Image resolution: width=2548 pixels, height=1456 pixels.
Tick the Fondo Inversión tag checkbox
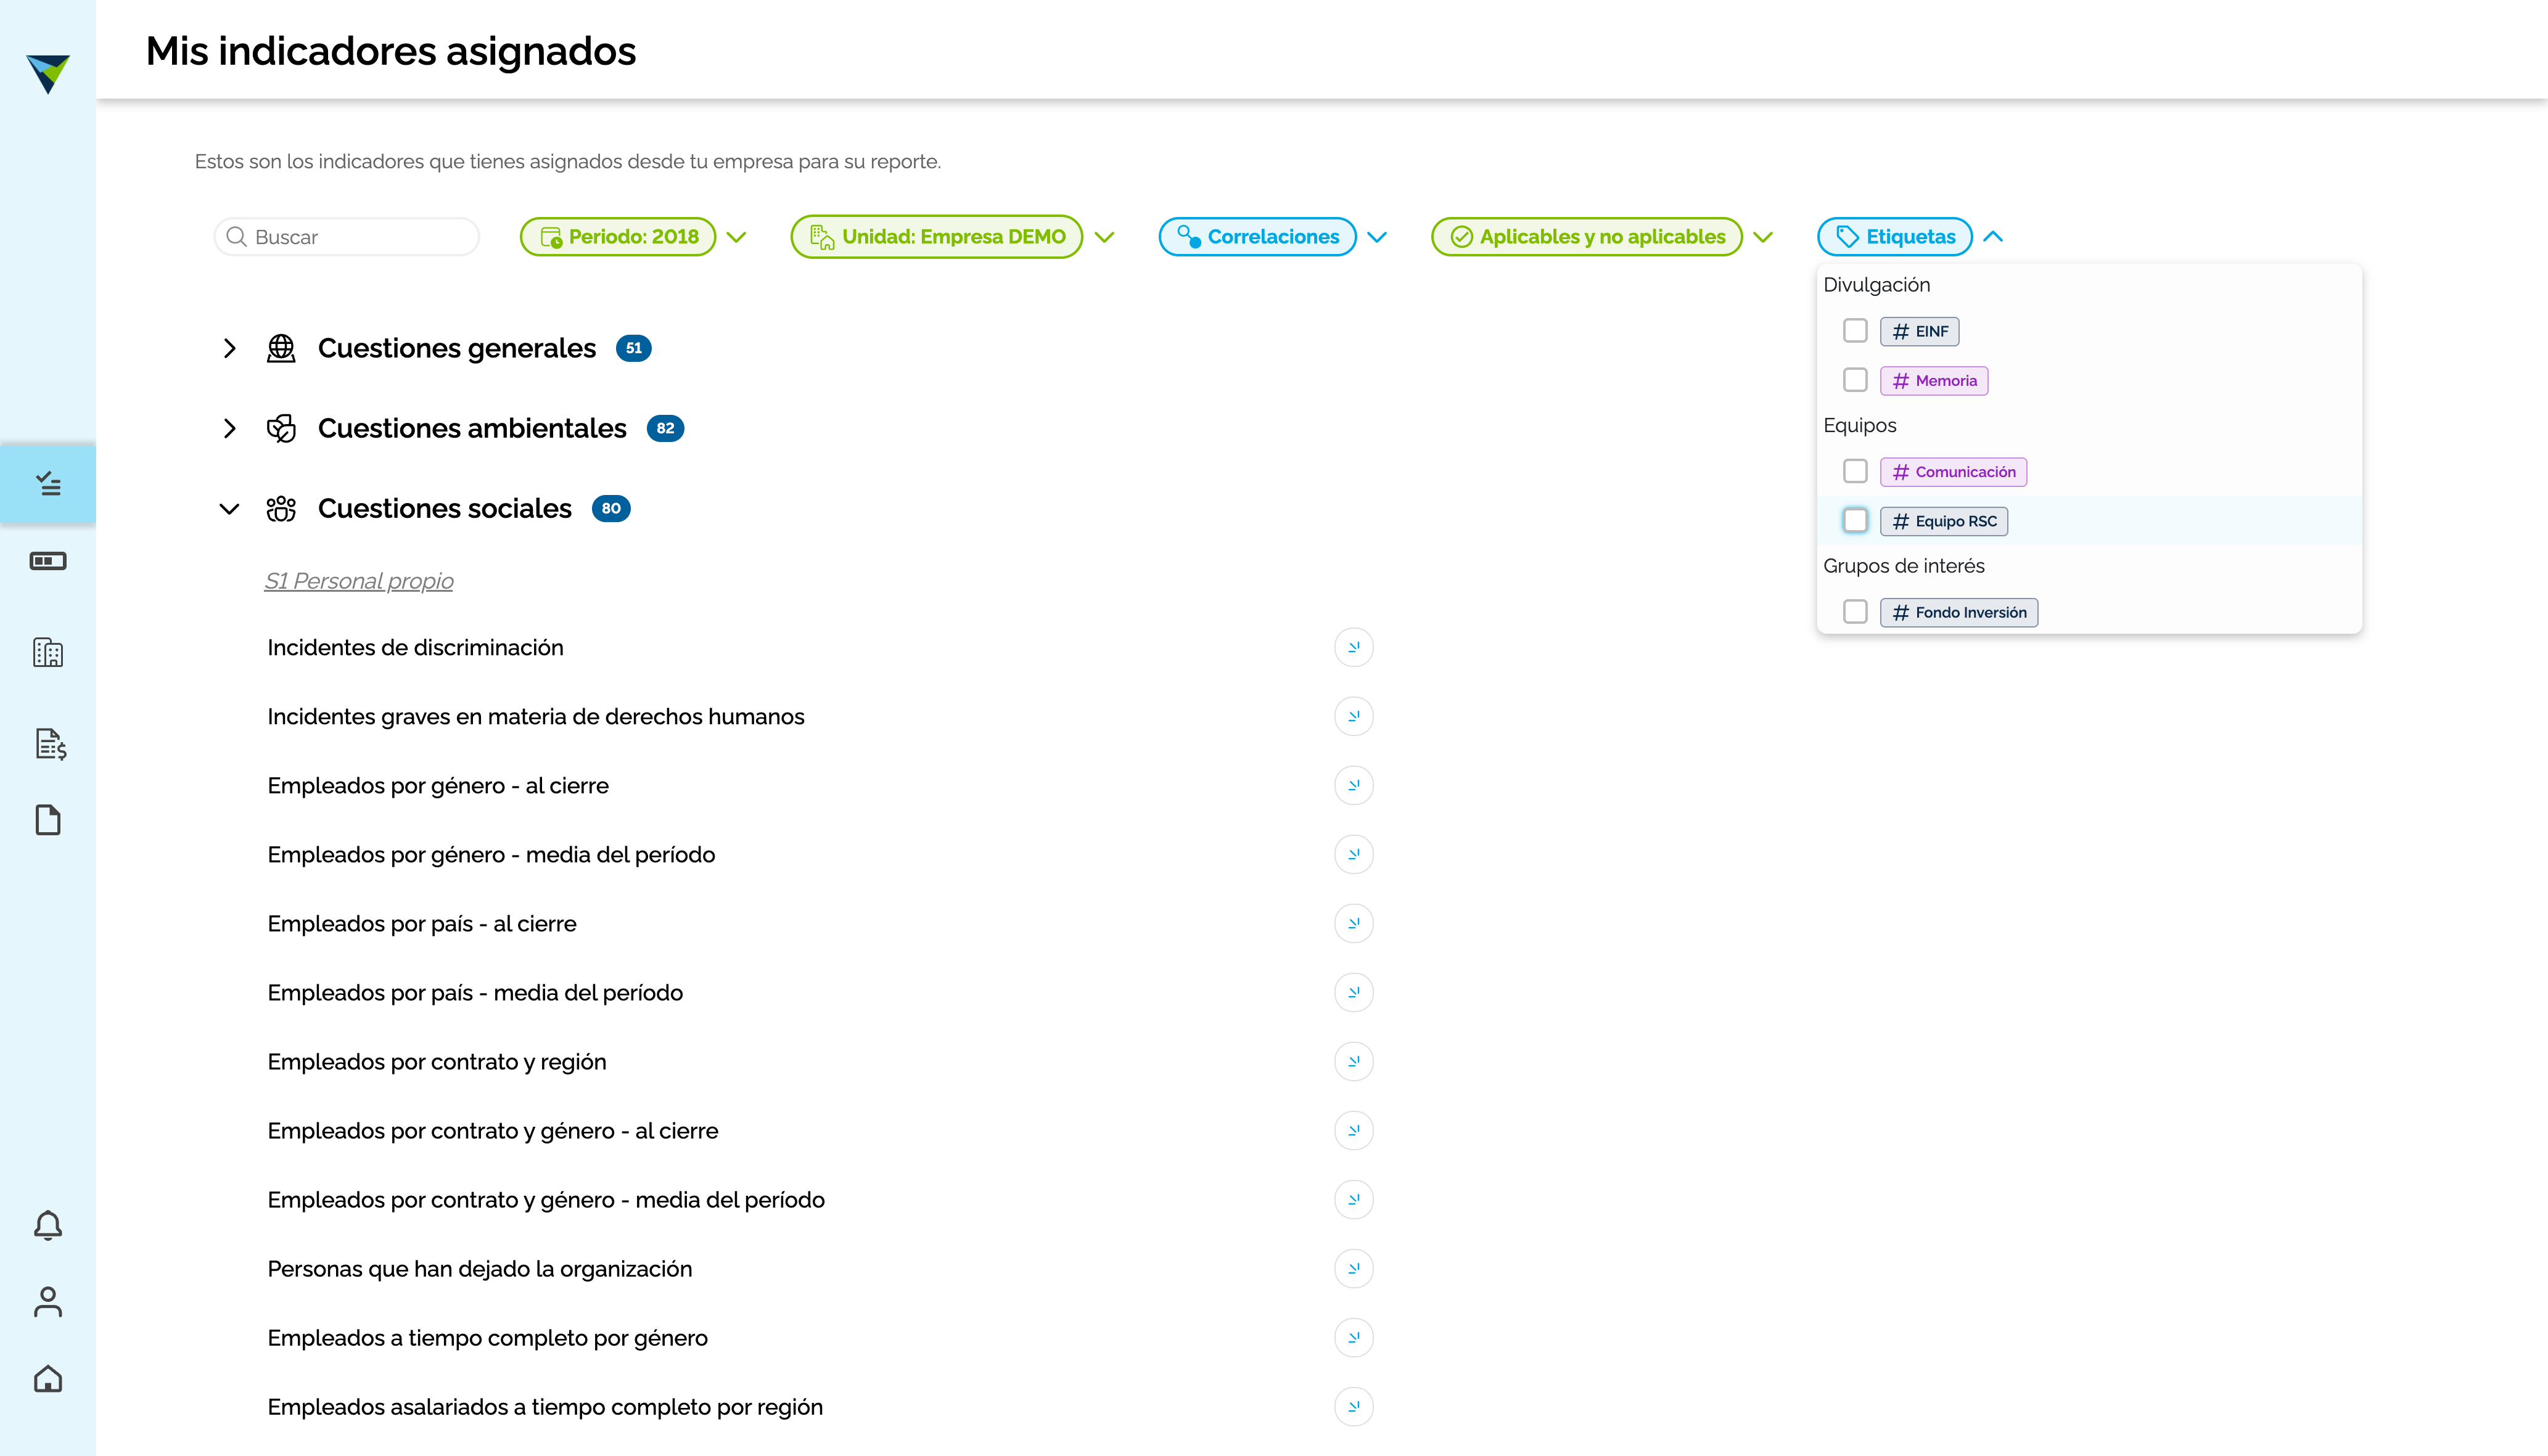[1855, 612]
